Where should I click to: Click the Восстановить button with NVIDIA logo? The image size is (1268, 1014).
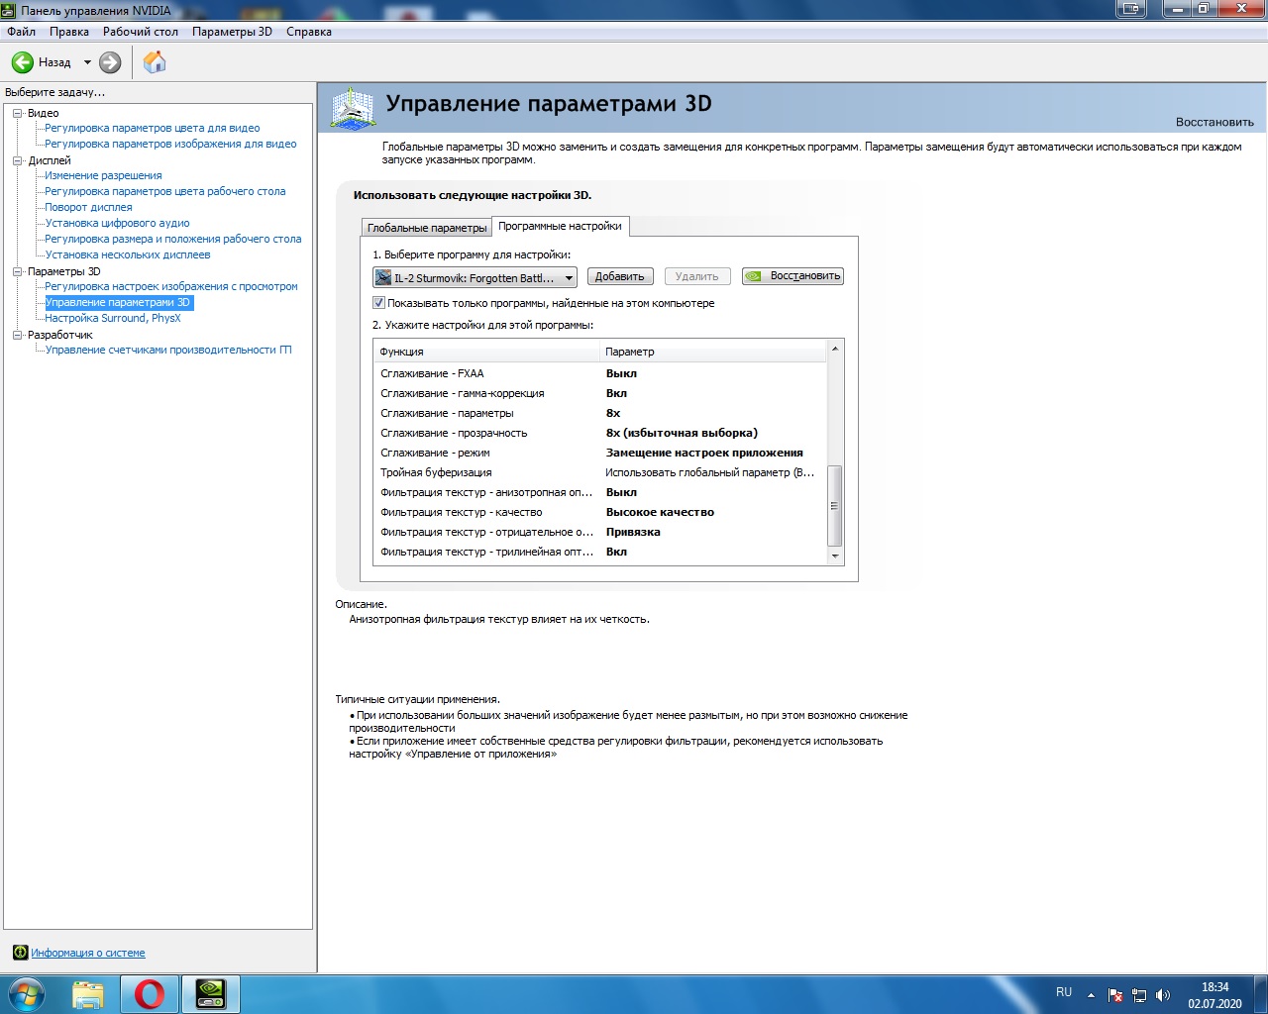pos(793,276)
